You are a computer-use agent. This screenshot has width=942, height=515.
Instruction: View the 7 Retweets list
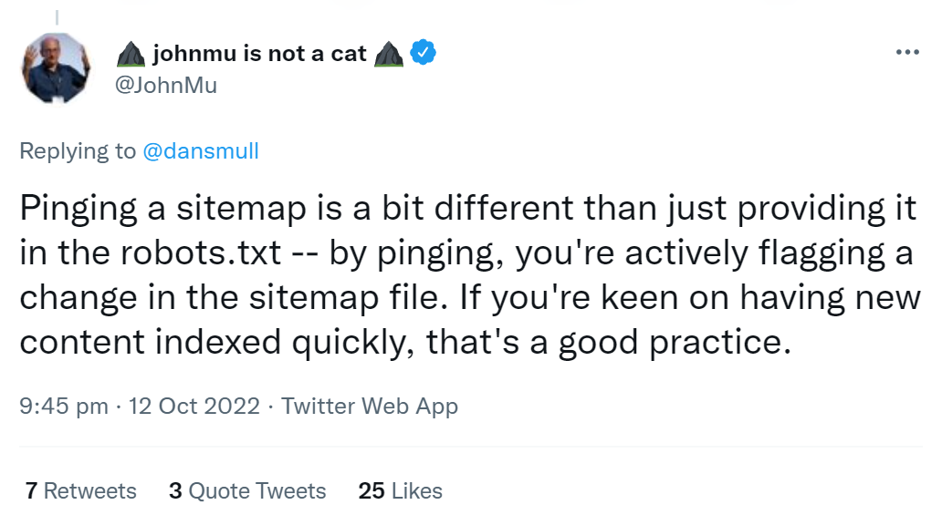[81, 491]
